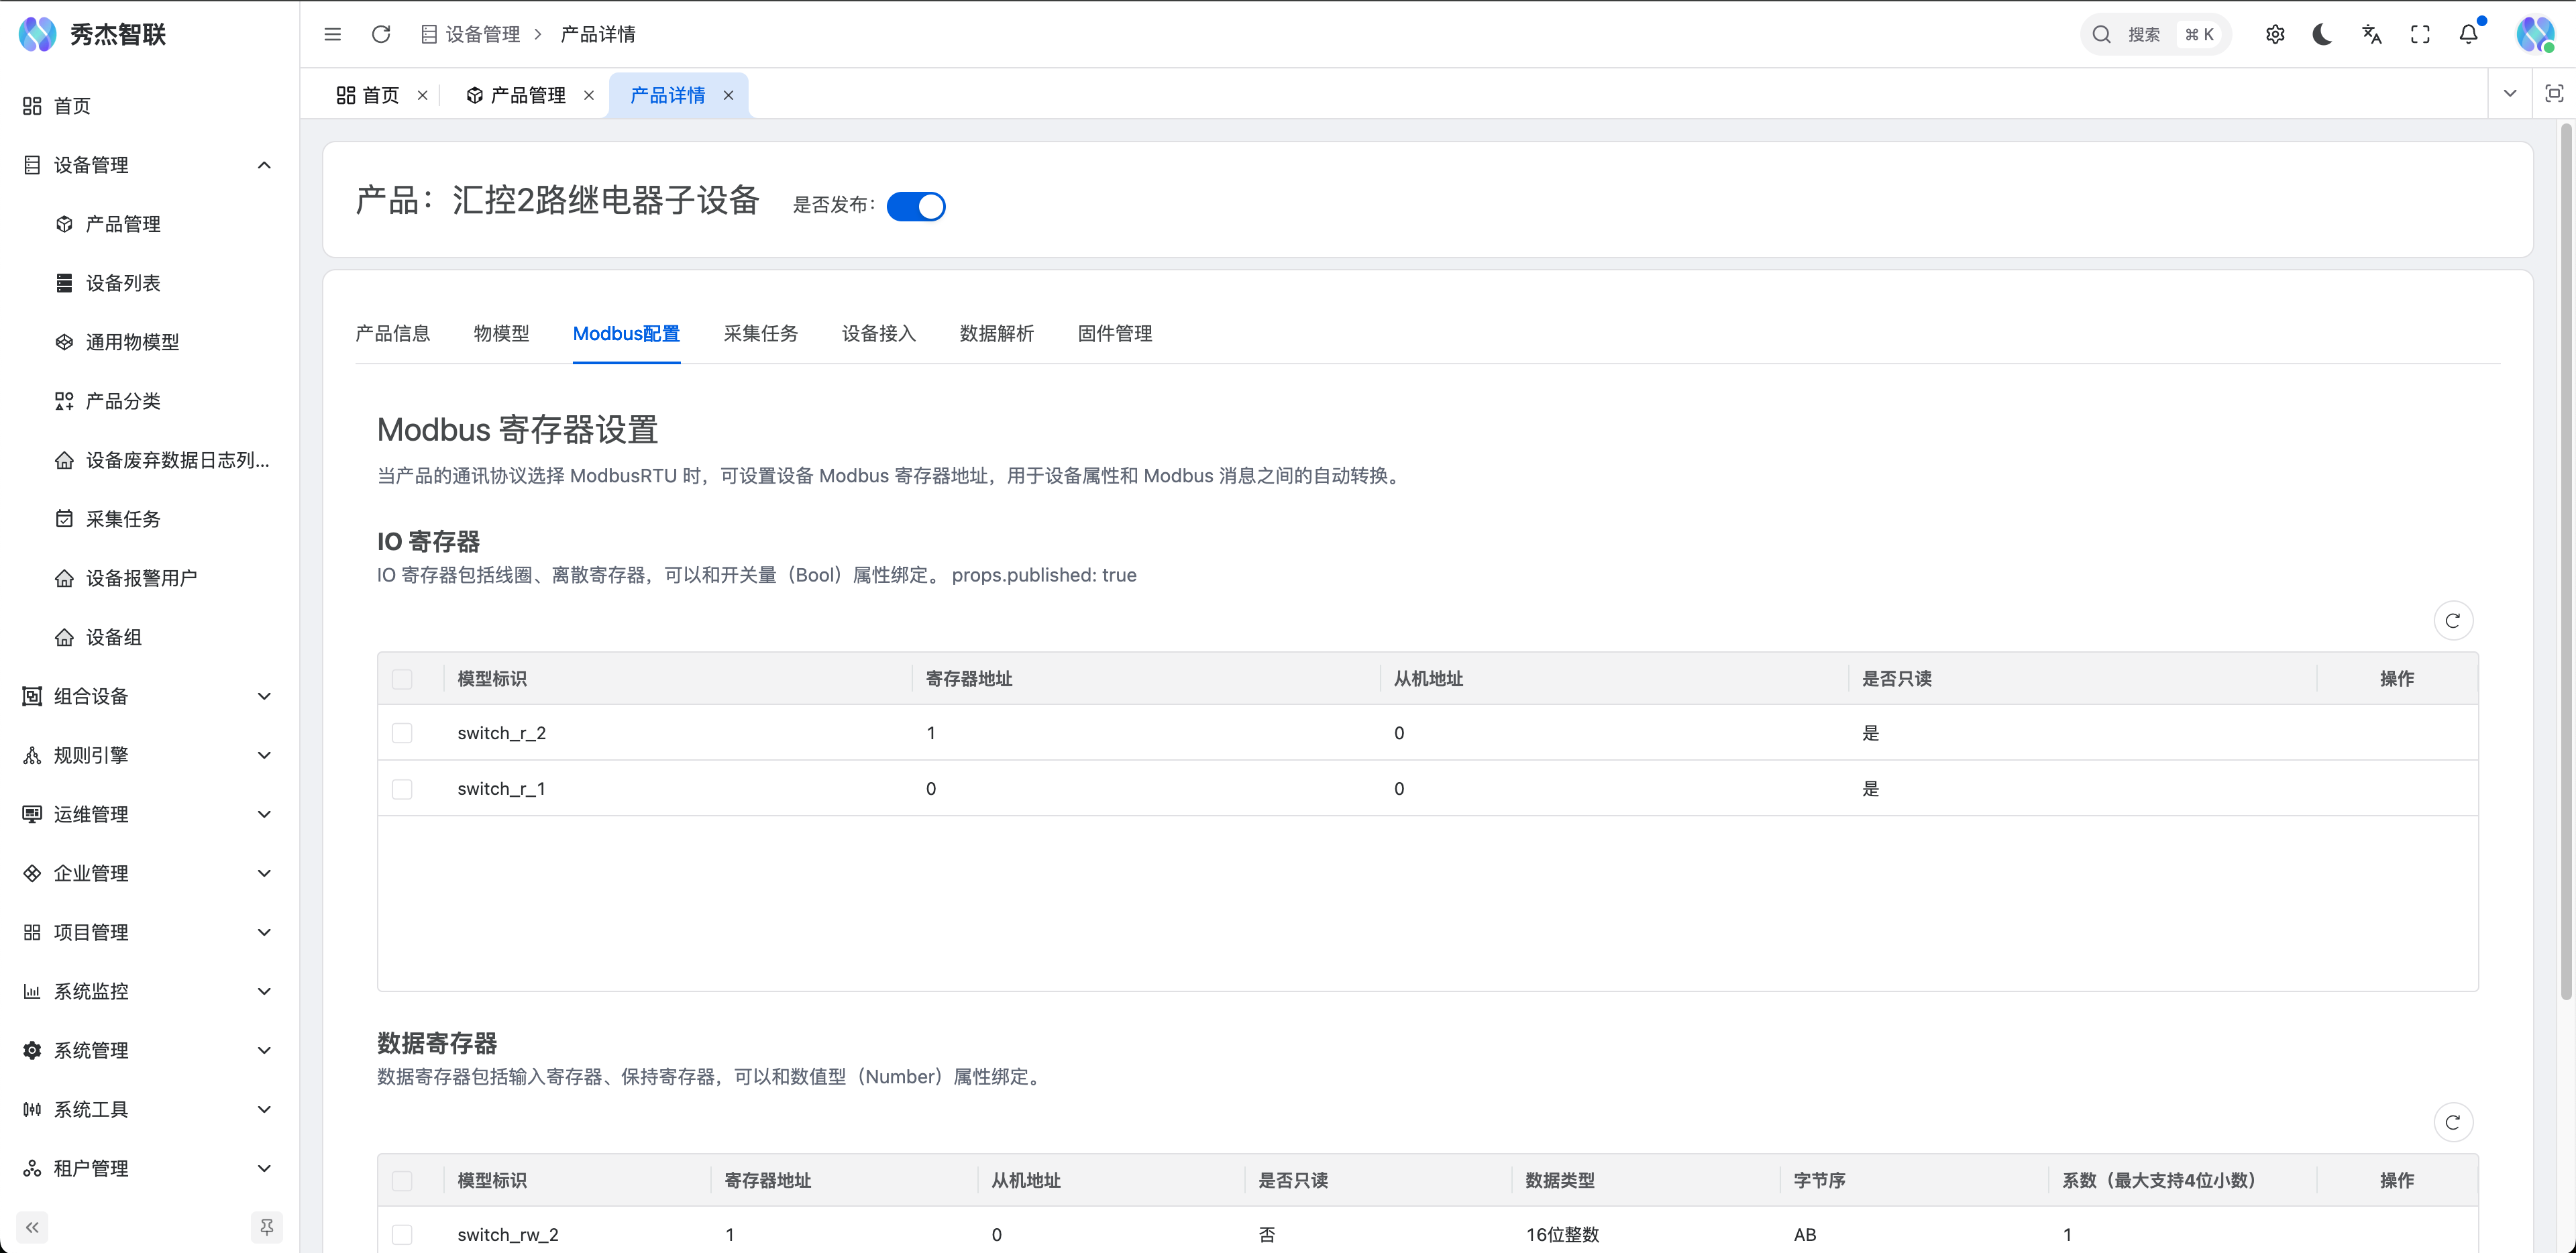Screen dimensions: 2576x1253
Task: Open the global search box
Action: tap(2155, 33)
